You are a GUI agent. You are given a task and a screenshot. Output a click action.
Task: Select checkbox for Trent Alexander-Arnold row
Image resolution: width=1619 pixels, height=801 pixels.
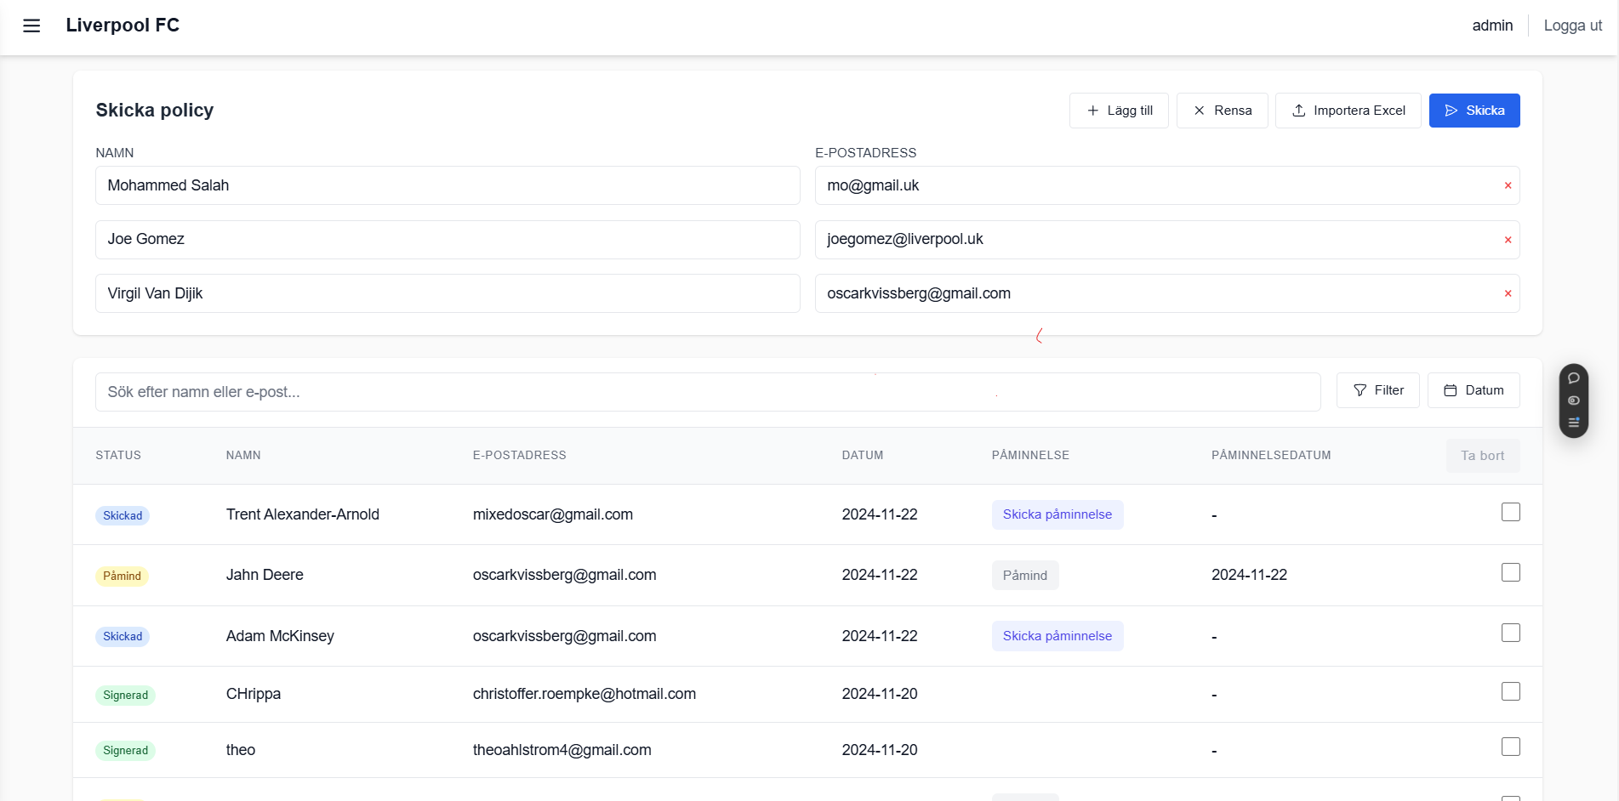[1511, 512]
